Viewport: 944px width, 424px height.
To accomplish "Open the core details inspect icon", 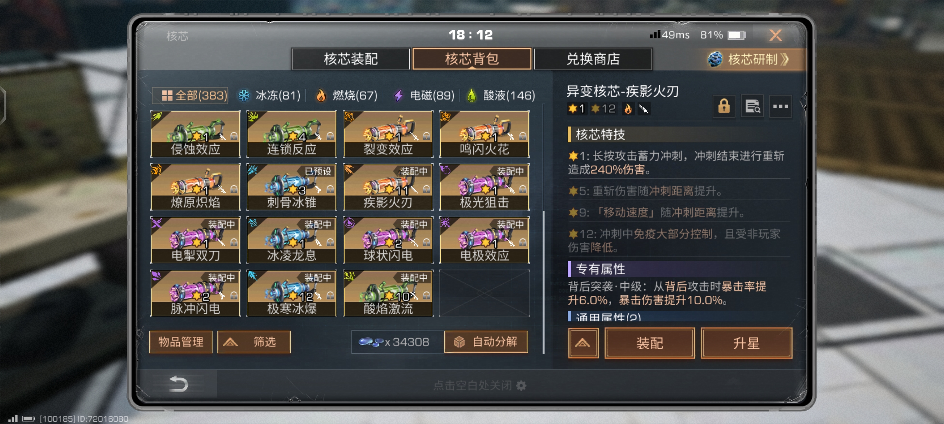I will [752, 106].
